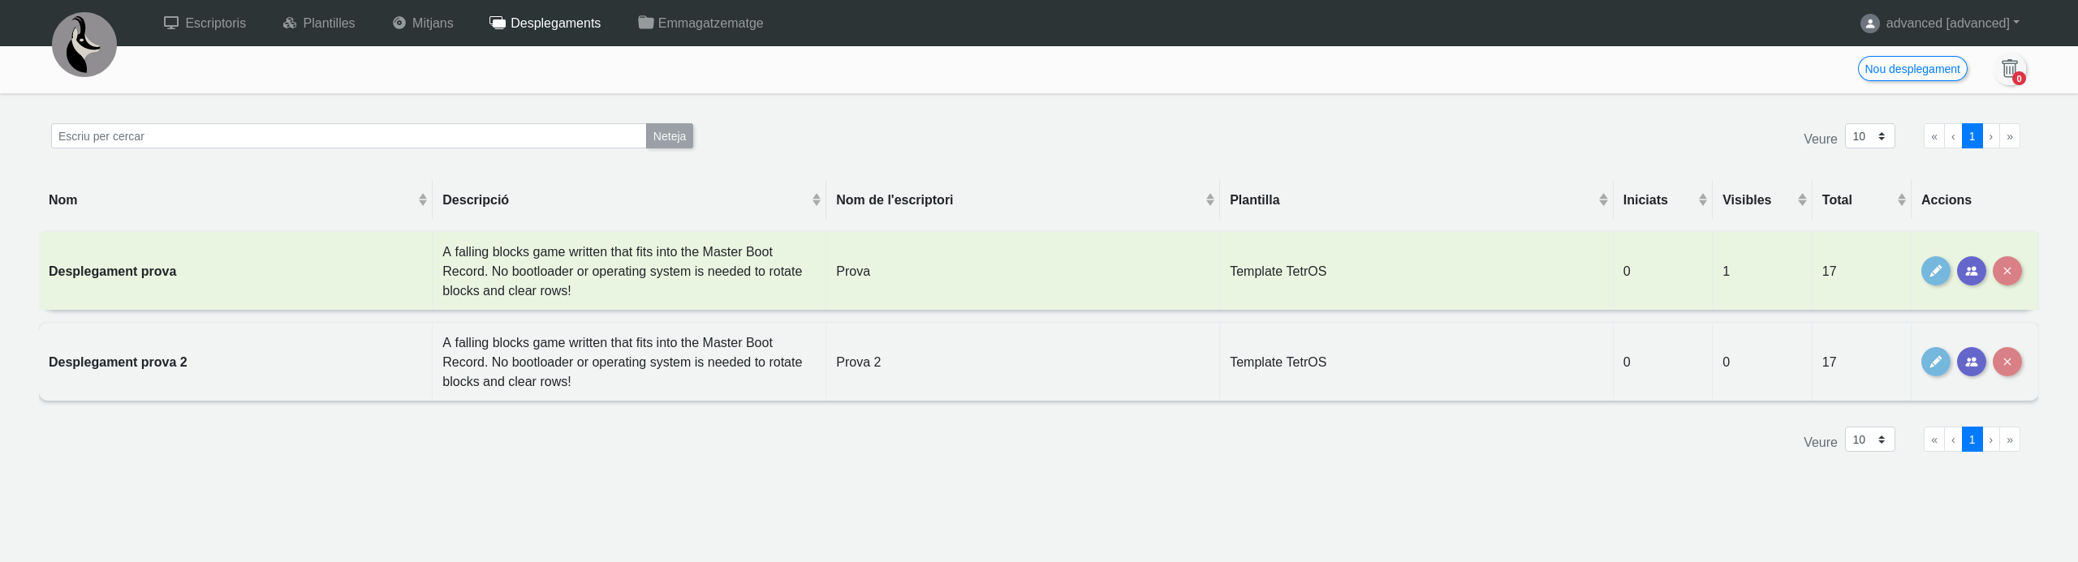Focus the Escriu per cercar search field

(x=348, y=136)
